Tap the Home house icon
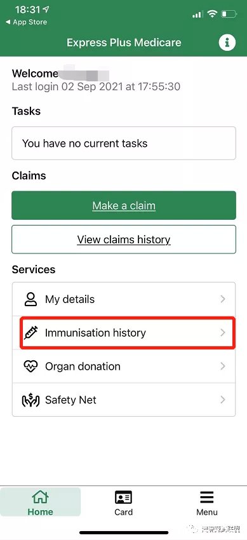The image size is (247, 540). pos(40,497)
